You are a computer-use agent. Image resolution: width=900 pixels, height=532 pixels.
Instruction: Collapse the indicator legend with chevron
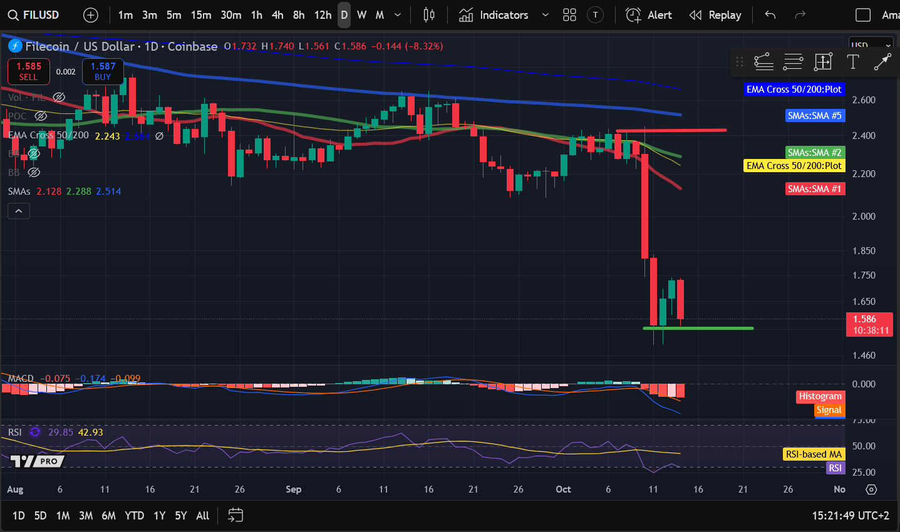(x=19, y=212)
